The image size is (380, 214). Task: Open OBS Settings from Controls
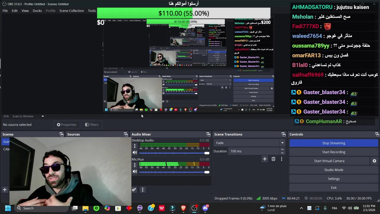pyautogui.click(x=334, y=179)
